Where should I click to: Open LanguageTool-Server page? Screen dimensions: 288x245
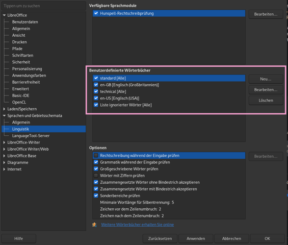[31, 136]
